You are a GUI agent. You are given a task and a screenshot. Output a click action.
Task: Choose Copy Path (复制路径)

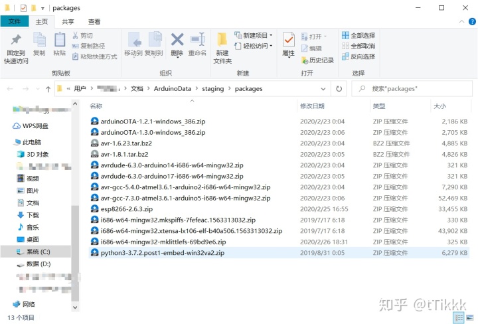point(89,46)
